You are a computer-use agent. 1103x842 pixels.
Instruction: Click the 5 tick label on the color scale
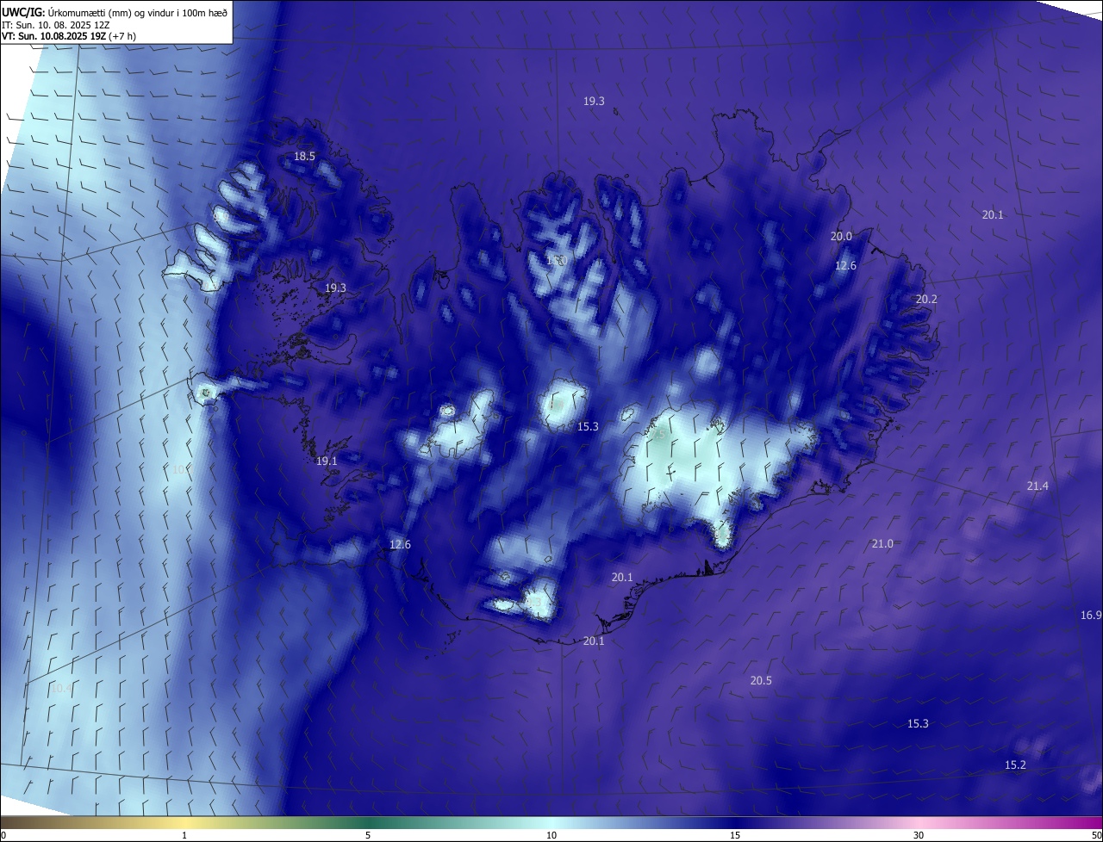pyautogui.click(x=368, y=835)
